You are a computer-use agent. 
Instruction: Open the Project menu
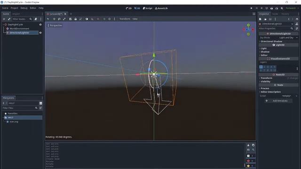pos(15,8)
